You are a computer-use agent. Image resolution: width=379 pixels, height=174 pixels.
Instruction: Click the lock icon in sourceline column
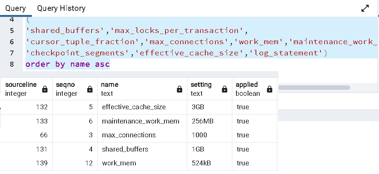click(x=45, y=89)
